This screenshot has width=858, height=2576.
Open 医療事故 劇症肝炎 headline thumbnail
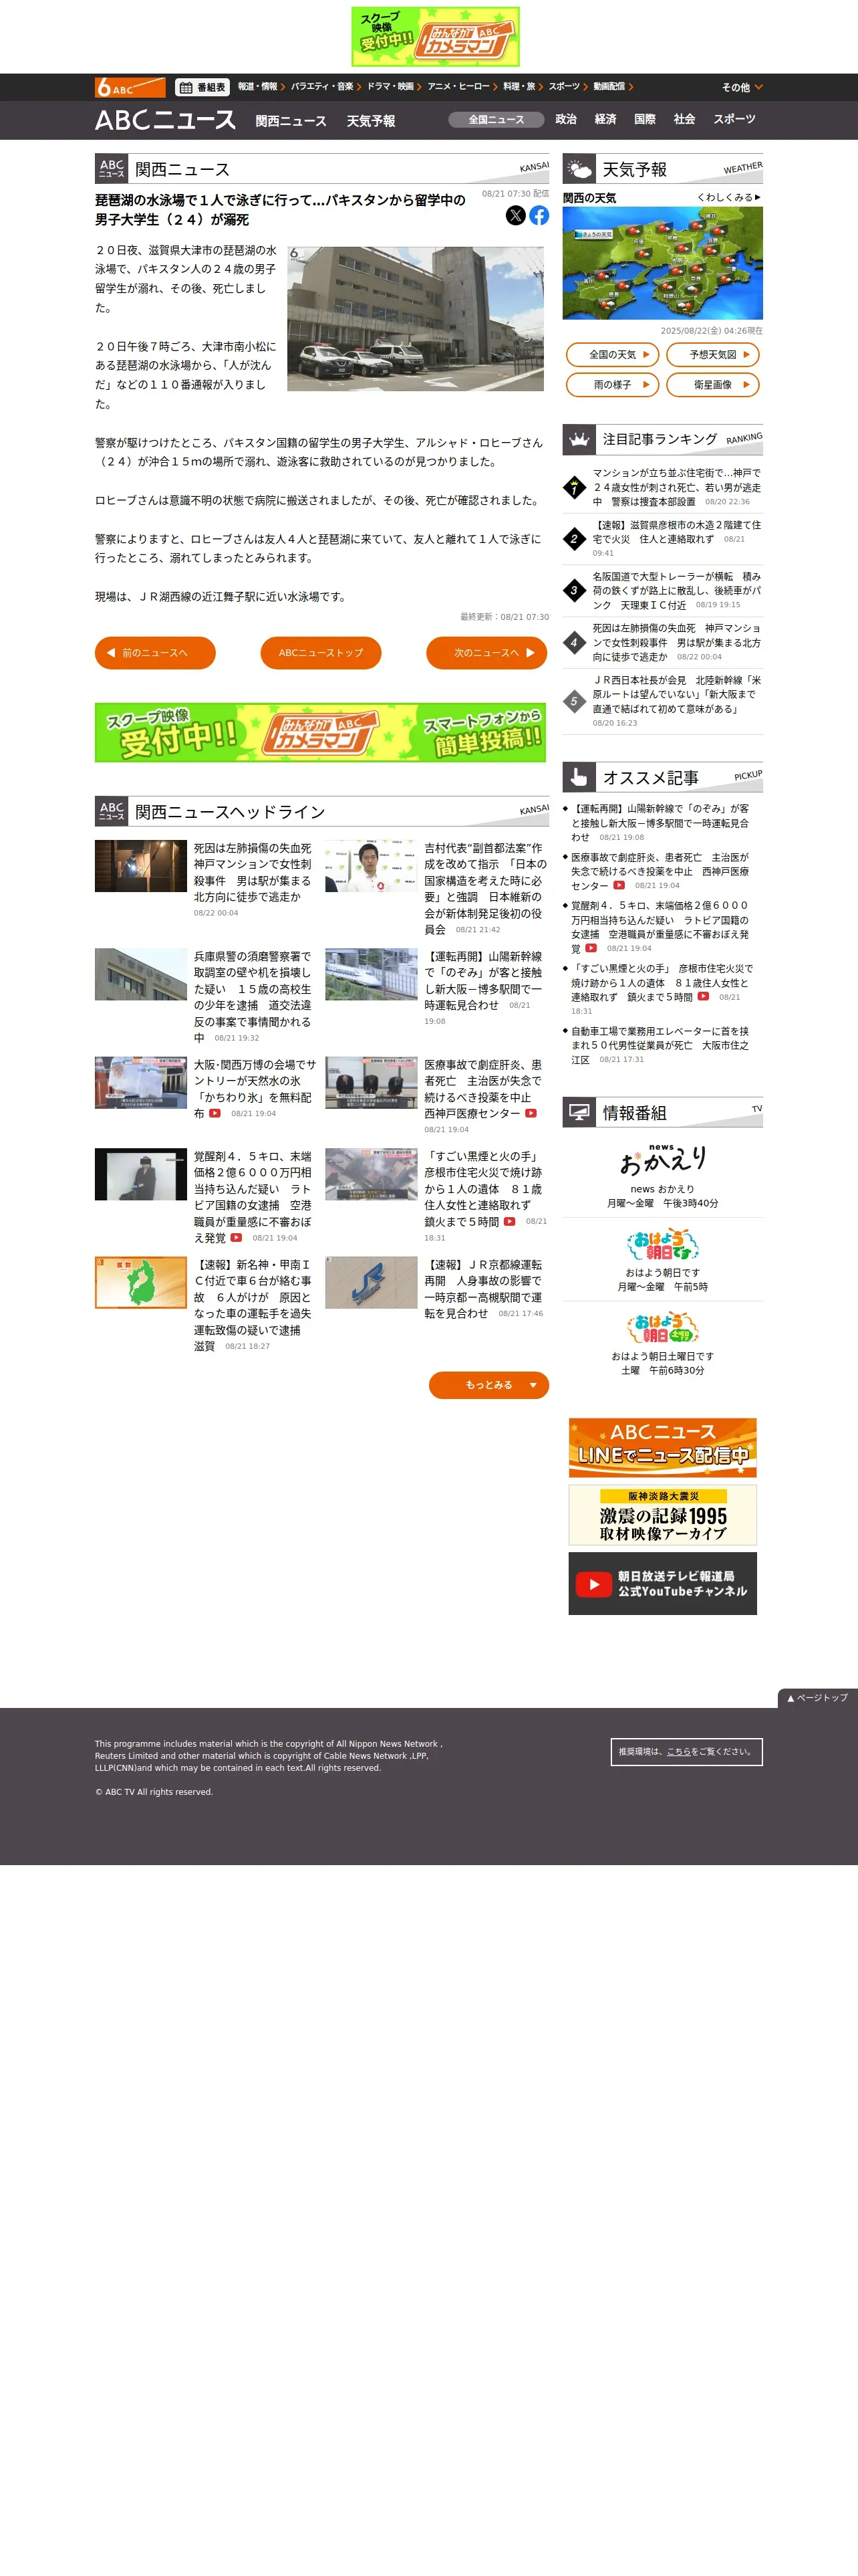tap(372, 1083)
